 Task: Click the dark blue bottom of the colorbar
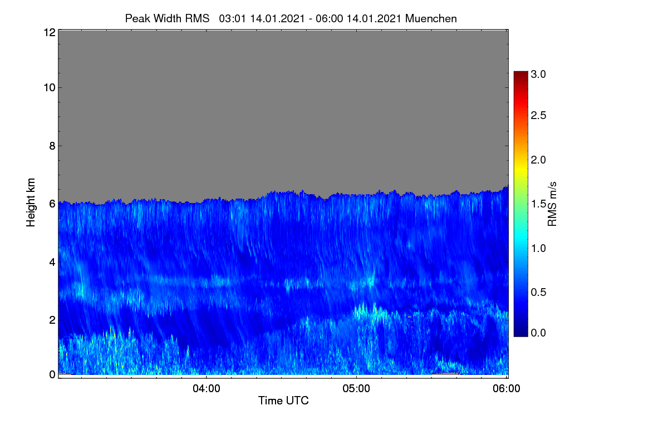520,332
